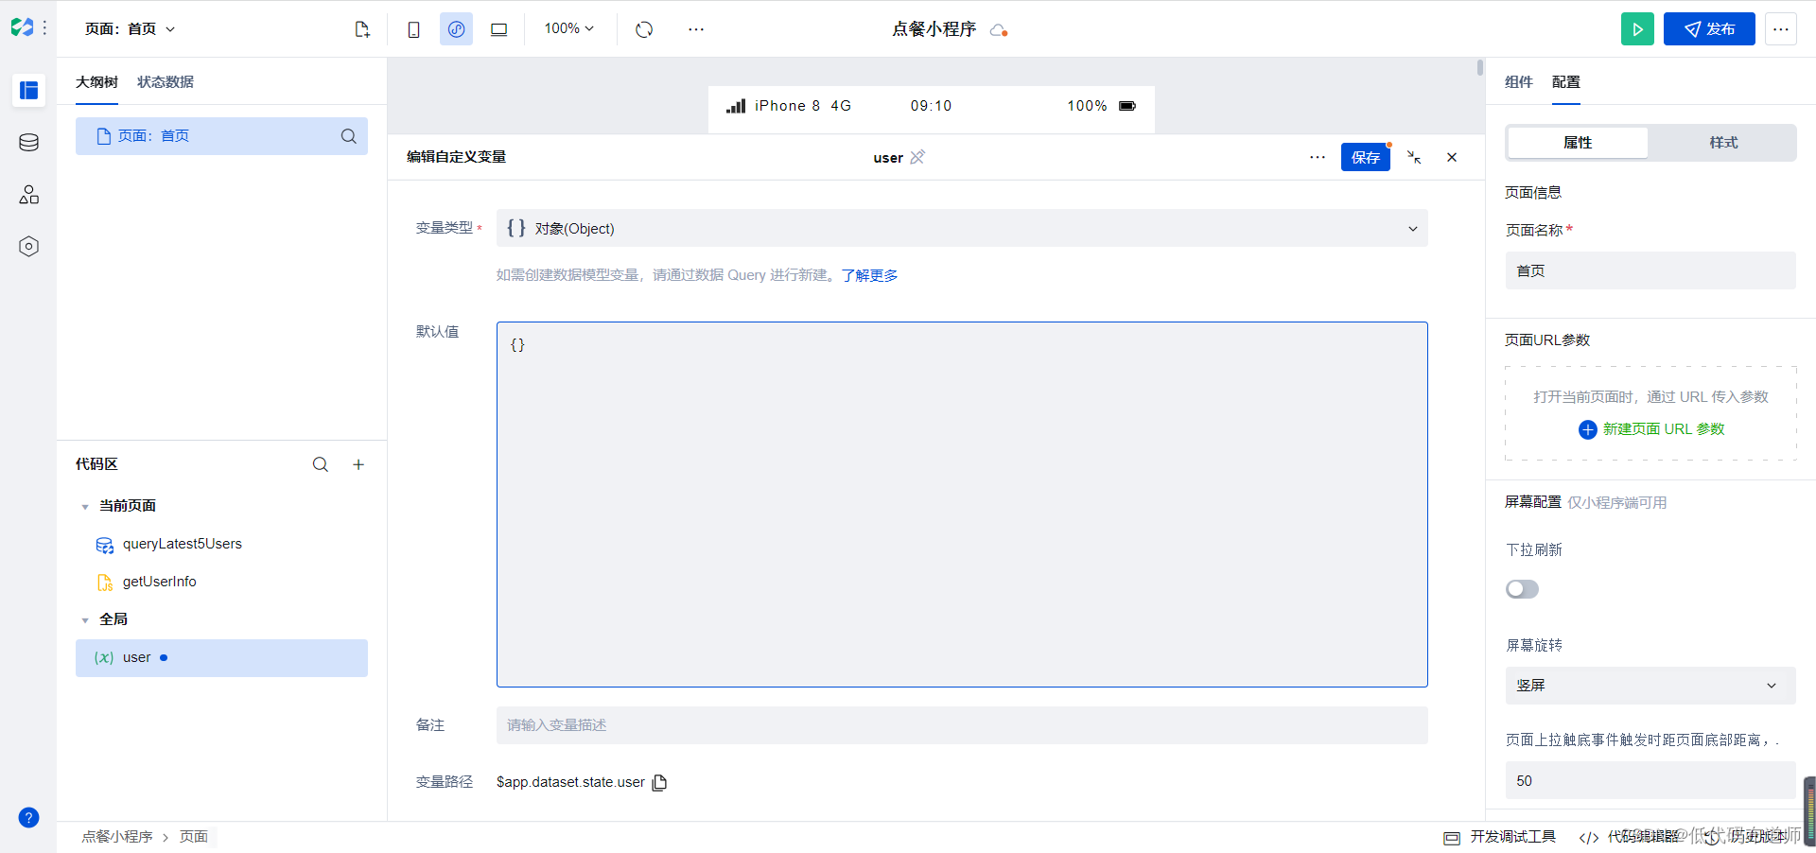This screenshot has width=1816, height=853.
Task: Select the mini program preview icon
Action: (x=456, y=29)
